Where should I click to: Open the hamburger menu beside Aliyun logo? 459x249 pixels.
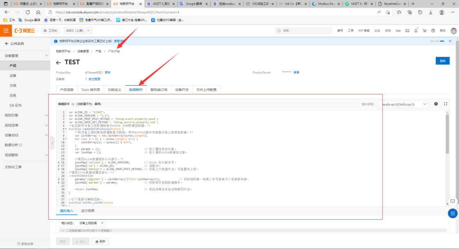click(6, 31)
